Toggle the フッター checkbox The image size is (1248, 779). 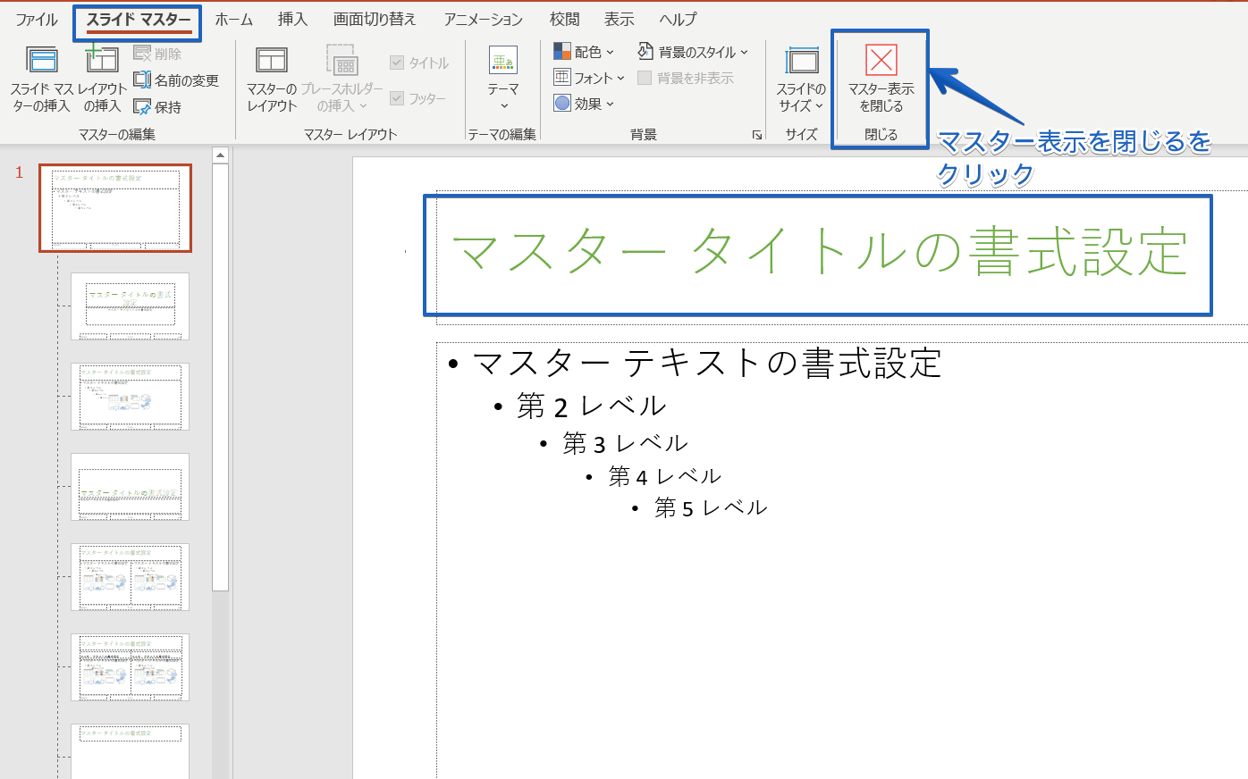[x=397, y=98]
